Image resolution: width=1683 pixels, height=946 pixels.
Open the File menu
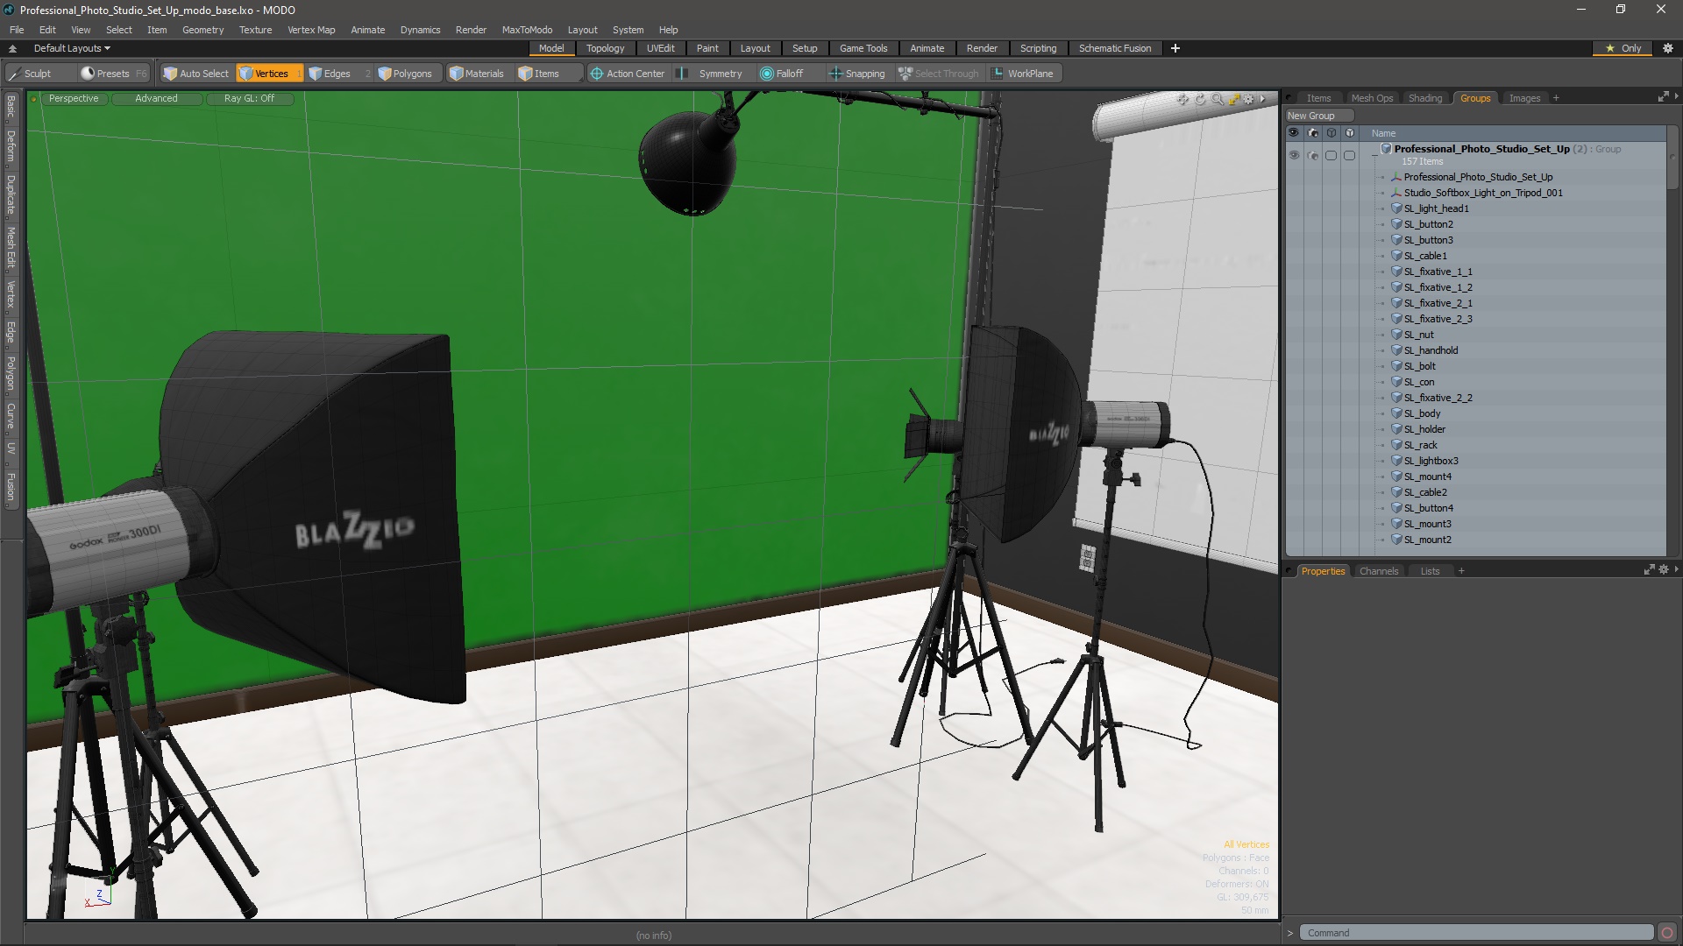17,30
